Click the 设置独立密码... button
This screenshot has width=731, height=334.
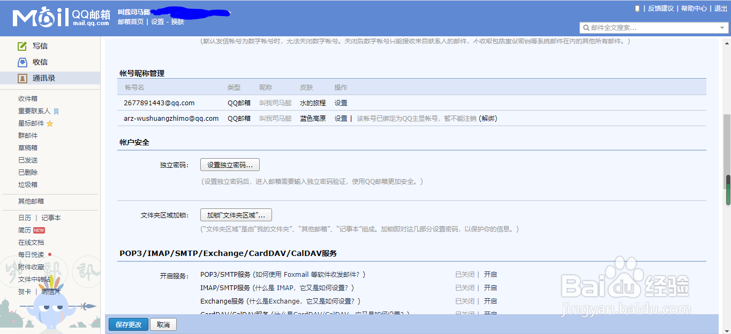pos(230,165)
